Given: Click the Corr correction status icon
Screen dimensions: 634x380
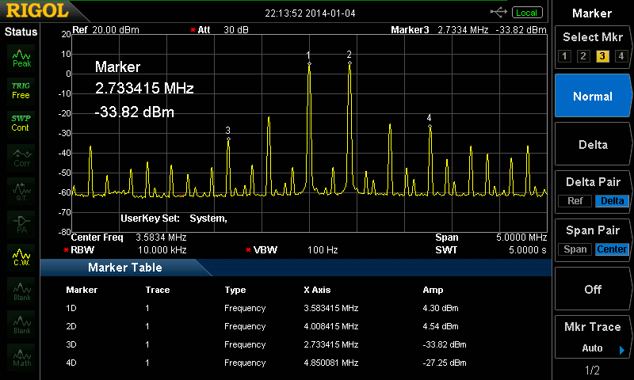Looking at the screenshot, I should pos(21,157).
